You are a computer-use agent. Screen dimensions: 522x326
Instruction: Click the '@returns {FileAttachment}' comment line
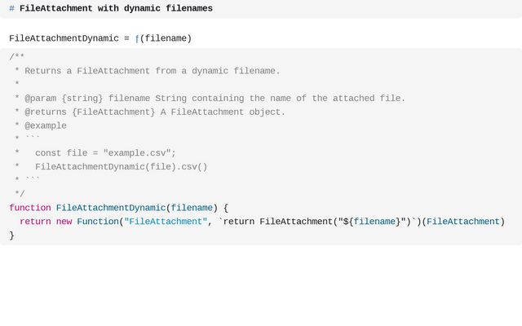(x=150, y=112)
